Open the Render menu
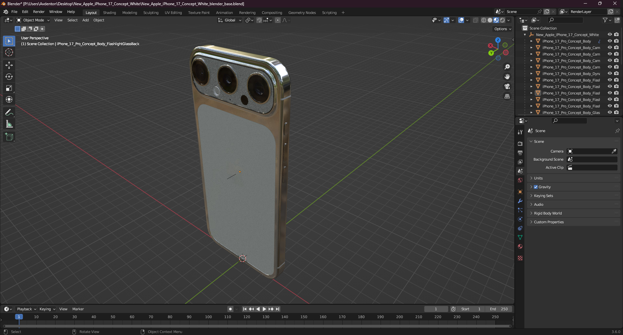 coord(39,12)
